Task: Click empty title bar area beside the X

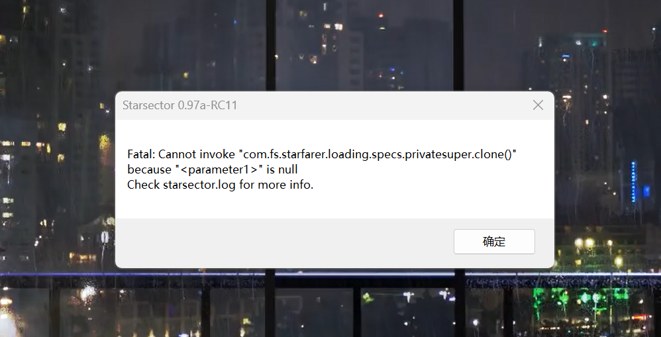Action: 380,105
